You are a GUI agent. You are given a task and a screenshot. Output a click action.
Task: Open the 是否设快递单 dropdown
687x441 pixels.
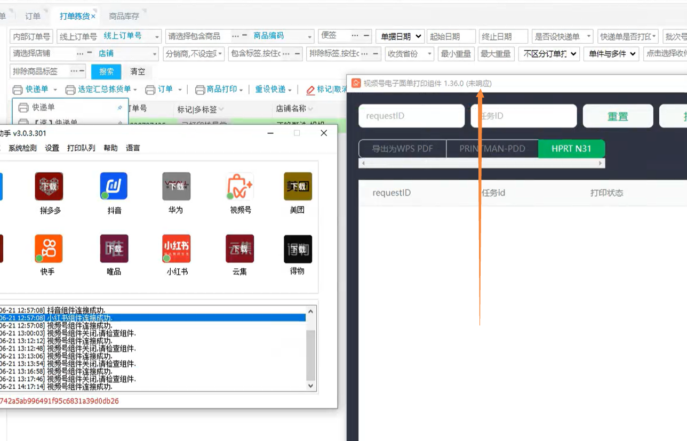coord(563,36)
